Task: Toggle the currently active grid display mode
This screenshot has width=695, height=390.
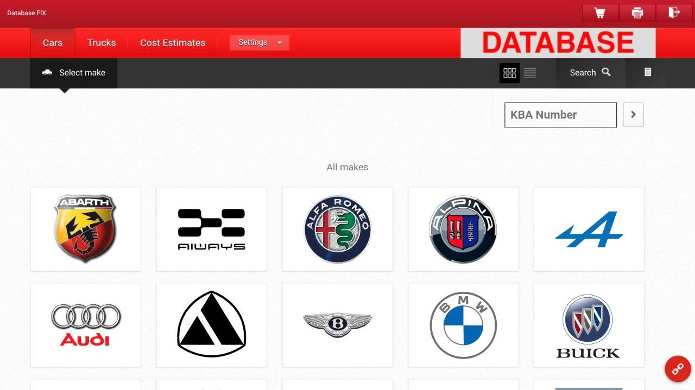Action: point(509,72)
